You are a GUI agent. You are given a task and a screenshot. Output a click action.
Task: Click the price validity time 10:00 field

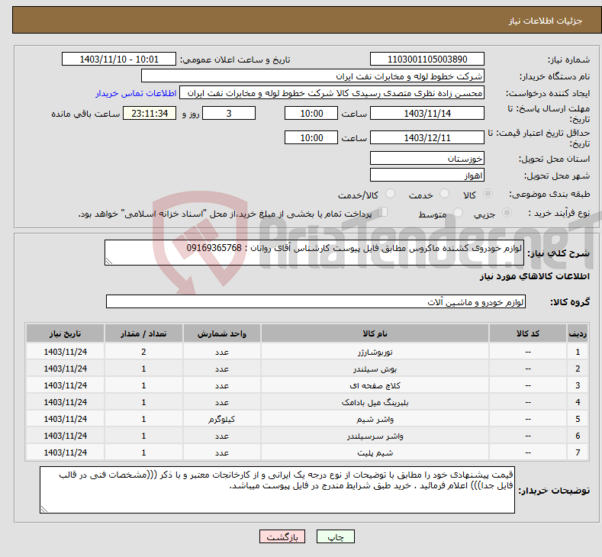(x=311, y=137)
